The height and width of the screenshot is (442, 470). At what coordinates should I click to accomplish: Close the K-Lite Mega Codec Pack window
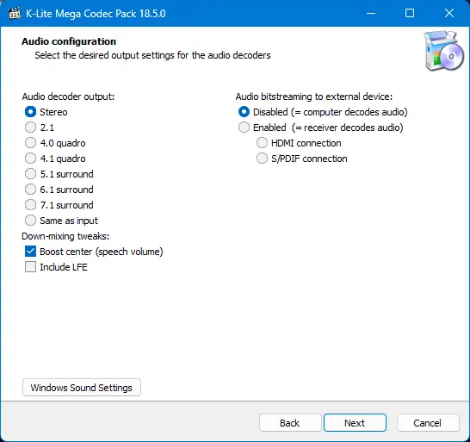click(449, 13)
